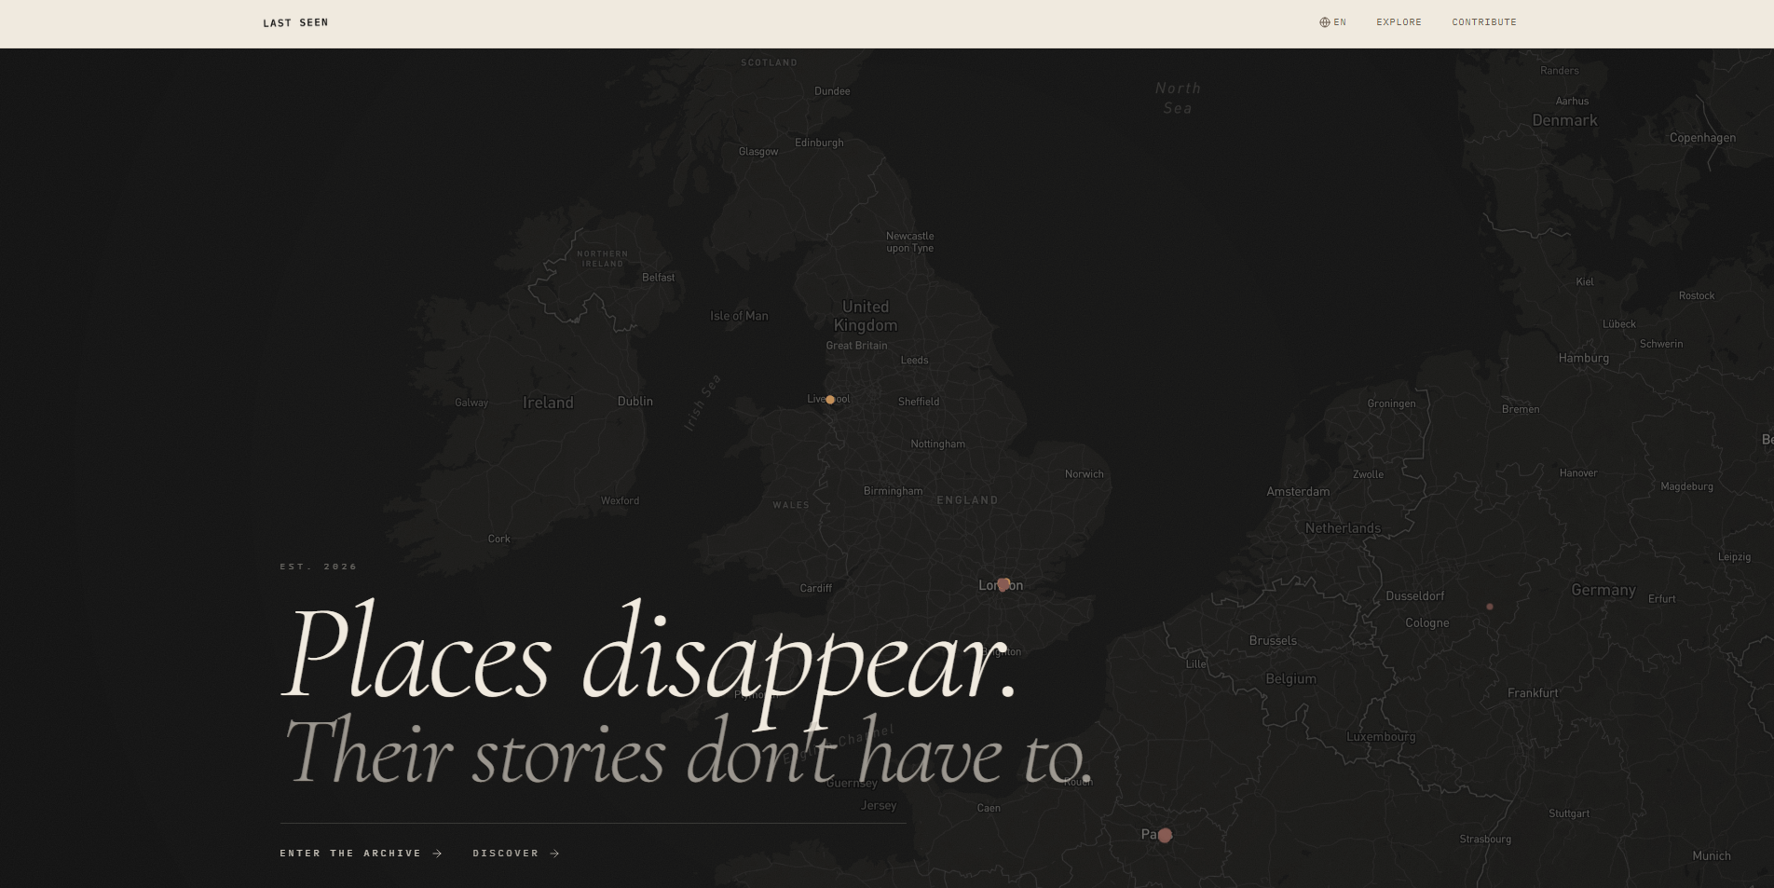The height and width of the screenshot is (888, 1774).
Task: Click the 'Hamburg' map label
Action: click(x=1584, y=358)
